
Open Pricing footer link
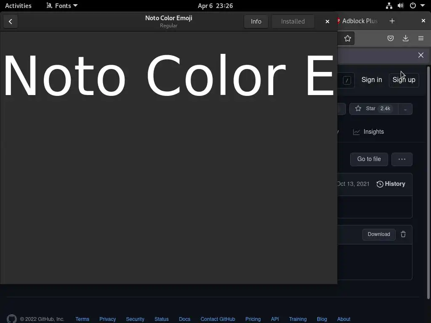253,319
